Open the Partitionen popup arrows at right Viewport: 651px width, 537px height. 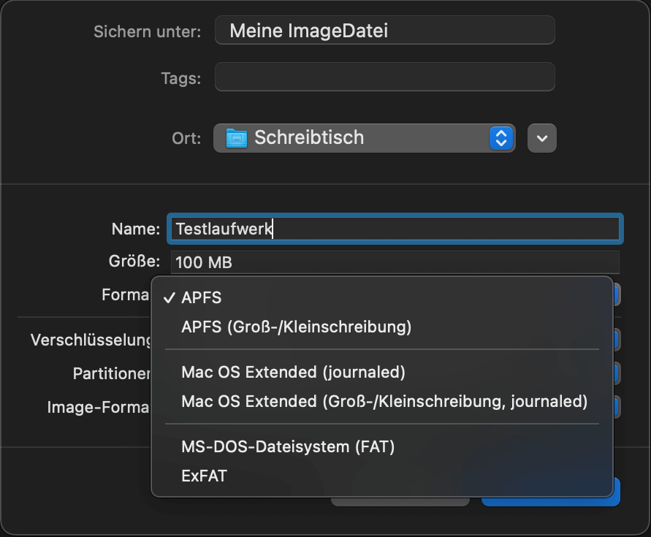pos(617,373)
